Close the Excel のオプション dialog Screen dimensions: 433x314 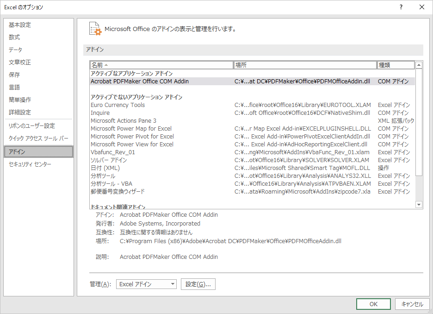pos(422,7)
